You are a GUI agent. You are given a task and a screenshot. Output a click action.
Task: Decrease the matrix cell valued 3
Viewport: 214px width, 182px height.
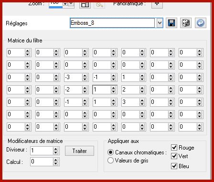142,104
